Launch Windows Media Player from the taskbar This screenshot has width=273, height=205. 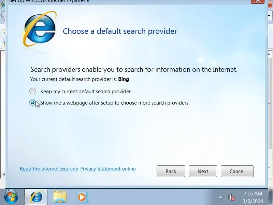[x=83, y=197]
